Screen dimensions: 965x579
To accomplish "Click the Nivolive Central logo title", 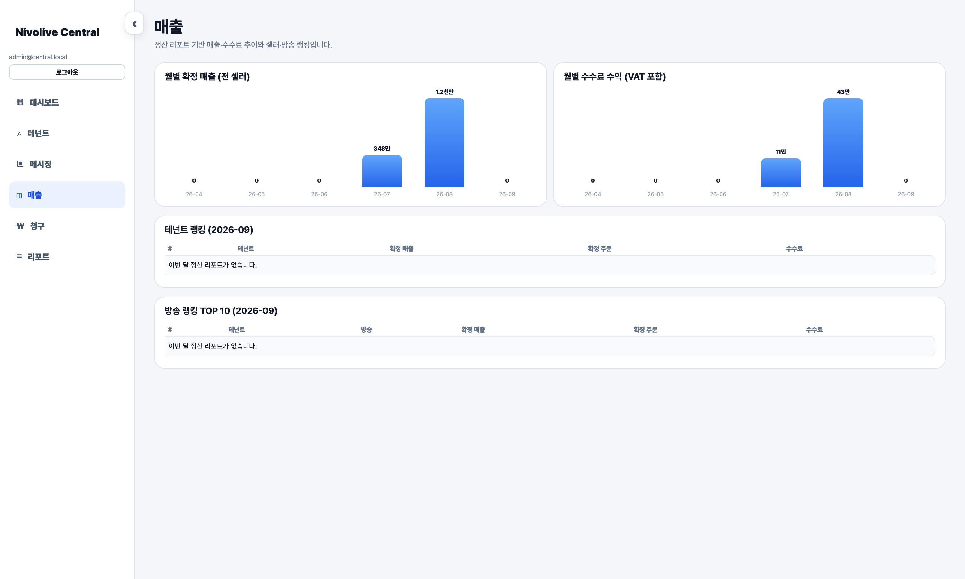I will pyautogui.click(x=57, y=32).
